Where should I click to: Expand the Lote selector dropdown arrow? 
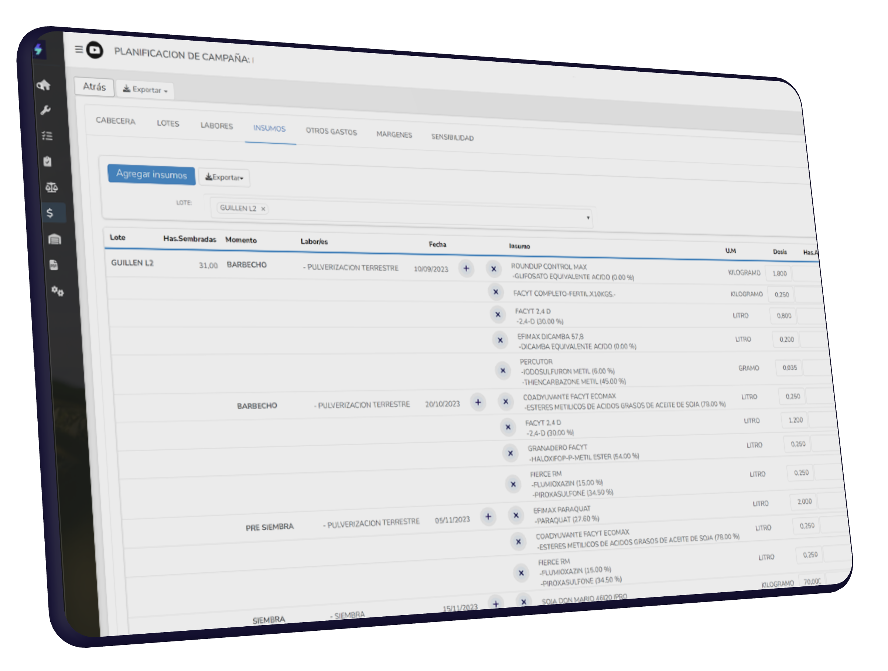[588, 218]
